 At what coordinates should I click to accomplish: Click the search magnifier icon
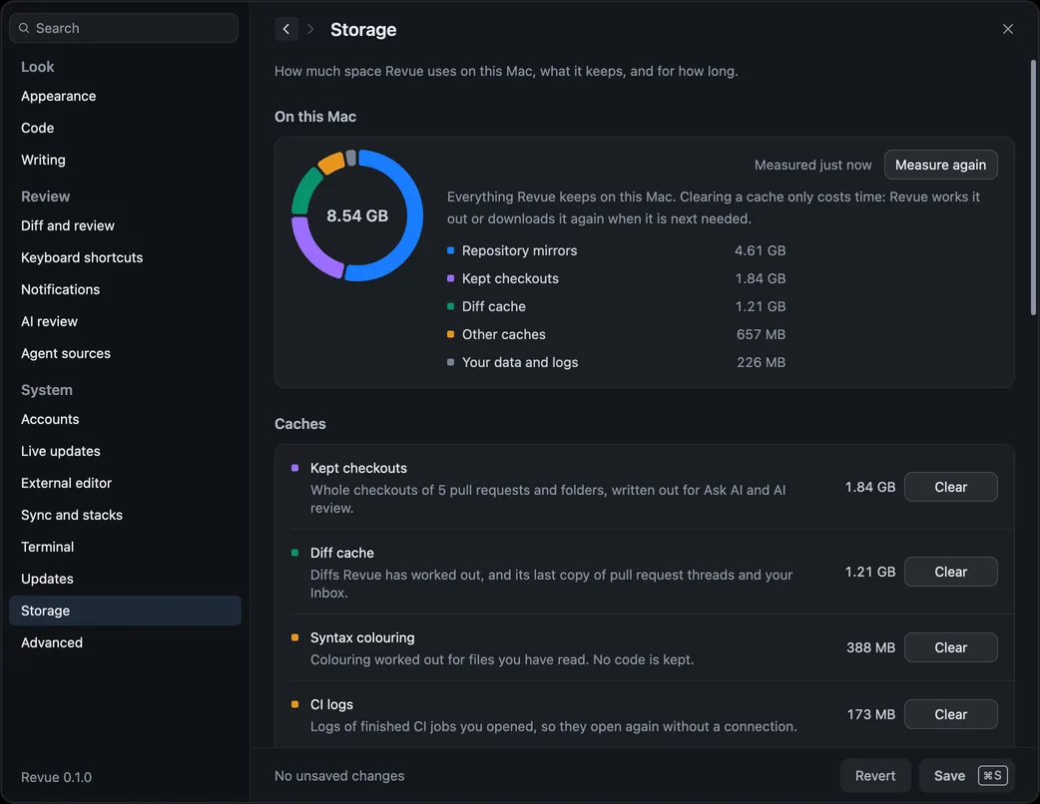point(24,28)
